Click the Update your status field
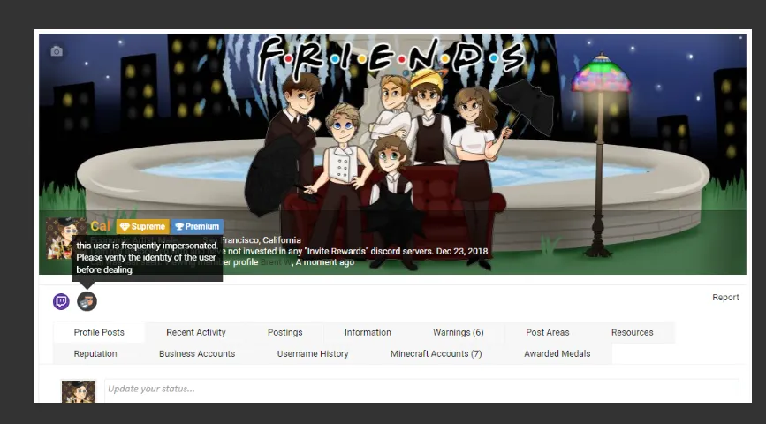 coord(421,390)
